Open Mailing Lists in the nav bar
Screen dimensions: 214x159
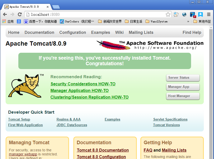click(x=141, y=32)
